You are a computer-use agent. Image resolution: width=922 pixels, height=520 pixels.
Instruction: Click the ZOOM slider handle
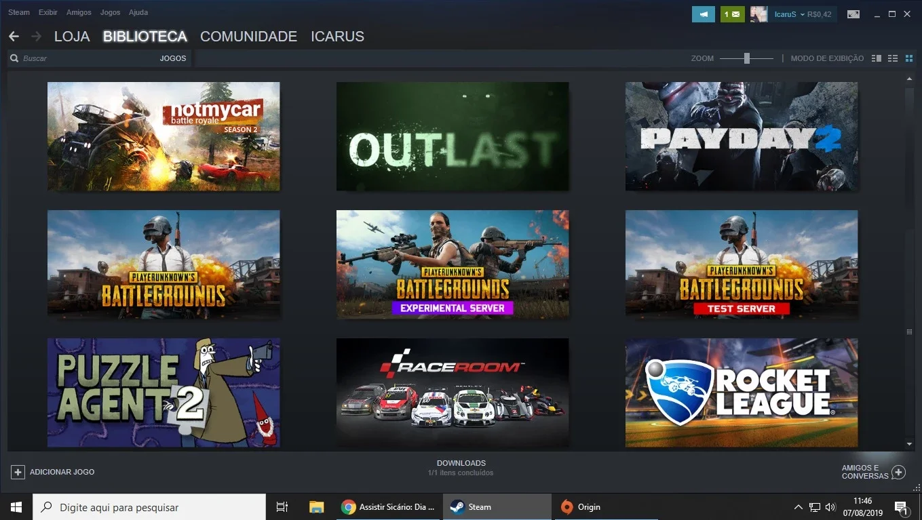click(x=746, y=59)
